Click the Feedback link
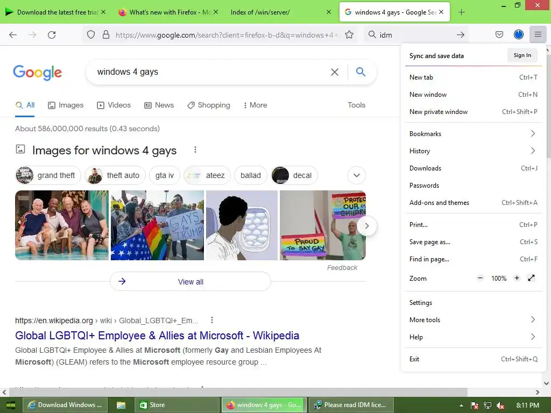The width and height of the screenshot is (551, 413). click(x=342, y=268)
